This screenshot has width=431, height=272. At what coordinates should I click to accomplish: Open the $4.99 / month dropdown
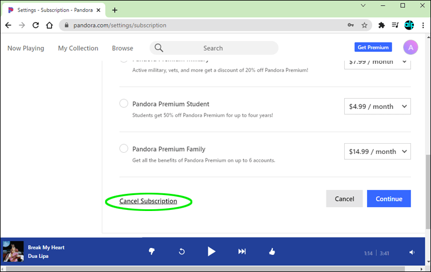point(377,106)
